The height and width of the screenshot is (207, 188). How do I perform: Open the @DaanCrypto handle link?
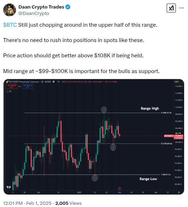pyautogui.click(x=34, y=13)
